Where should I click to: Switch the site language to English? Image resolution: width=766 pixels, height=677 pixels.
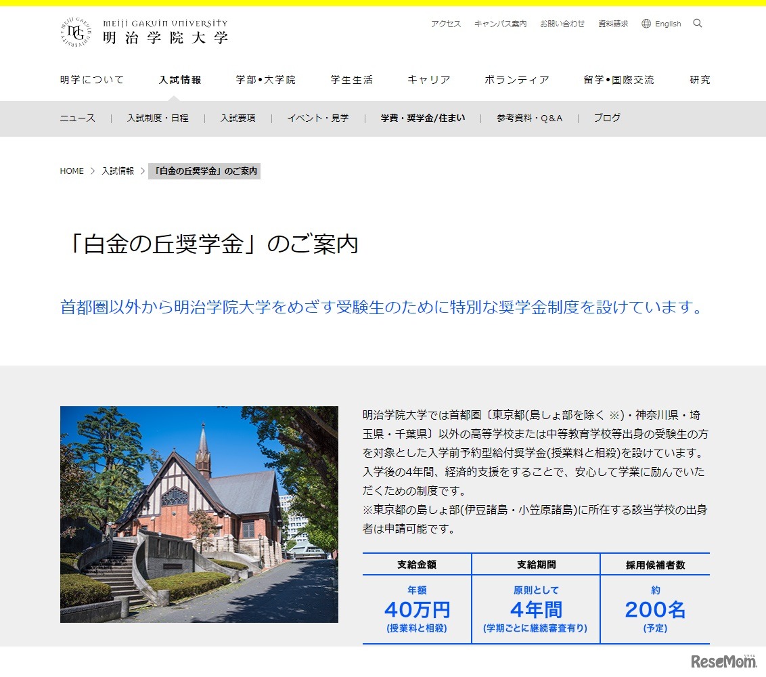pyautogui.click(x=668, y=24)
